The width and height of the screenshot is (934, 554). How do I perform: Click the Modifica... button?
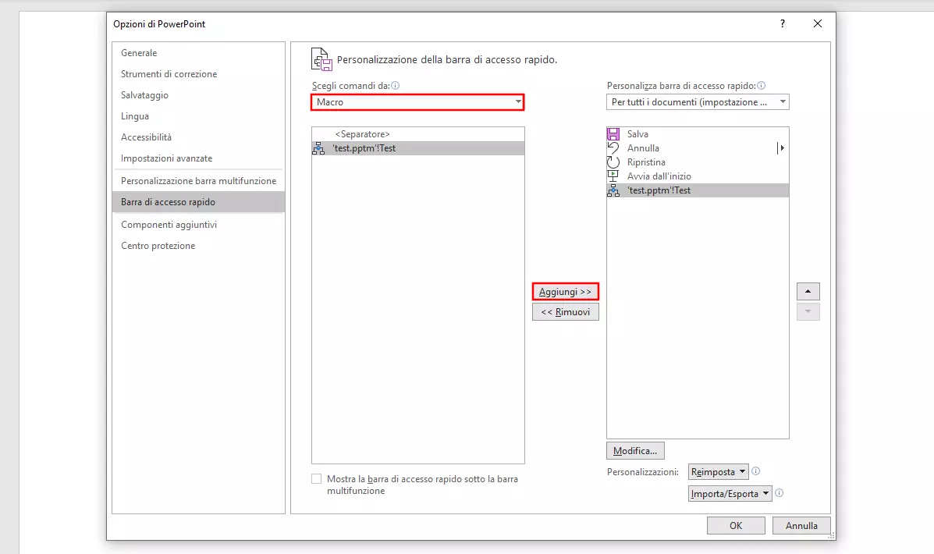[x=635, y=450]
